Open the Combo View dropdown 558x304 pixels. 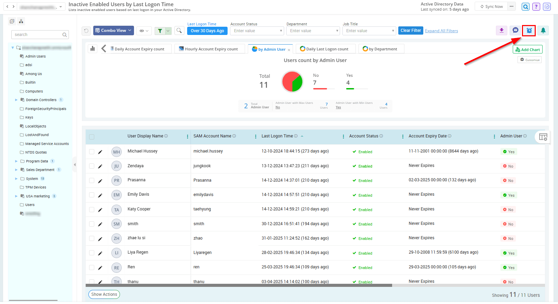113,31
